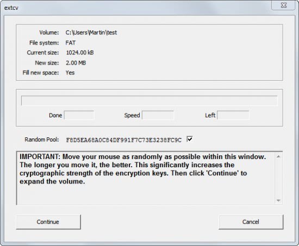Toggle the Random Pool display checkbox
The image size is (299, 246).
coord(190,139)
